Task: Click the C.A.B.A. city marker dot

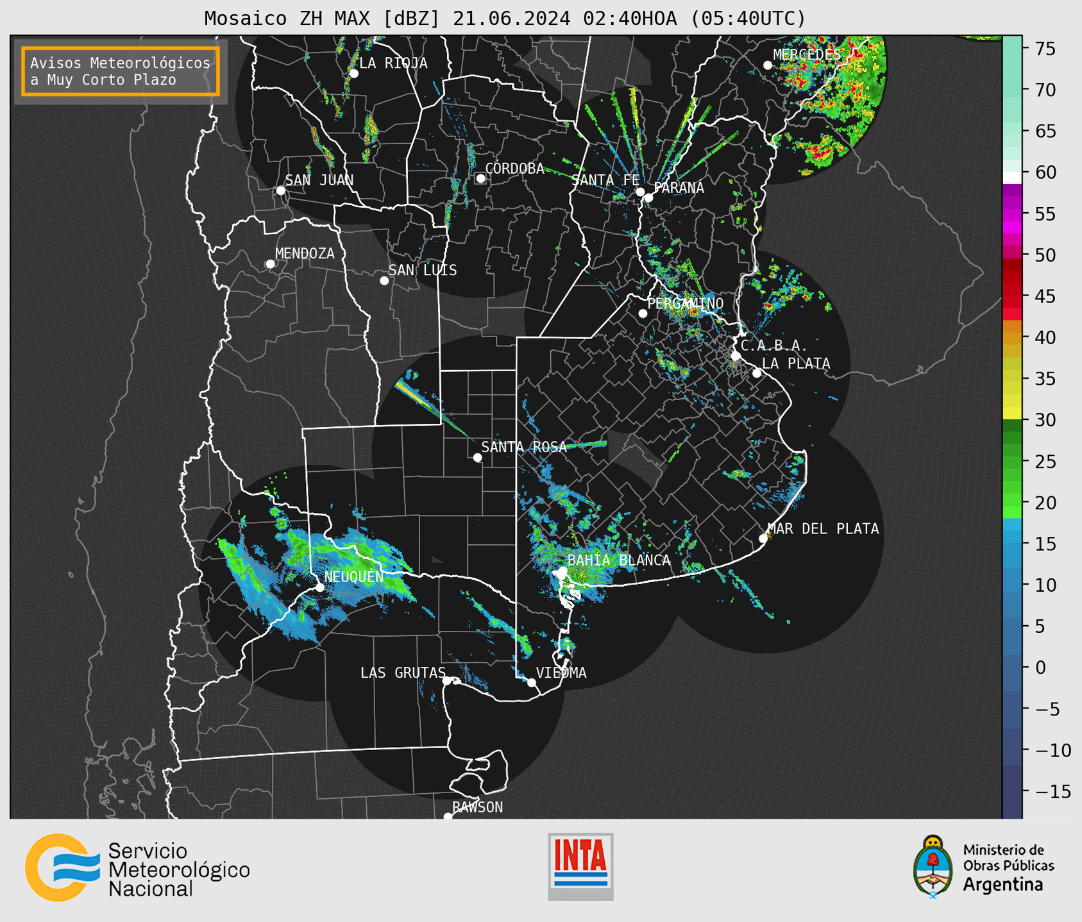Action: (736, 356)
